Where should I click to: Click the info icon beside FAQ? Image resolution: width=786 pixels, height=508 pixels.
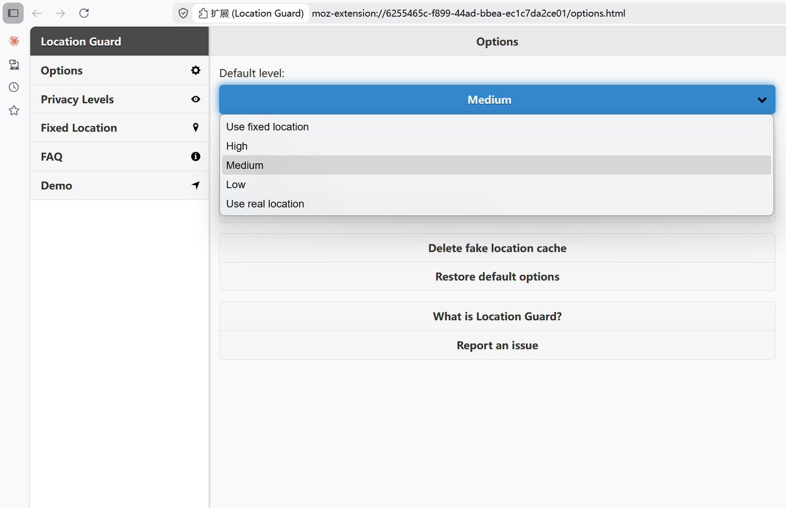[196, 156]
